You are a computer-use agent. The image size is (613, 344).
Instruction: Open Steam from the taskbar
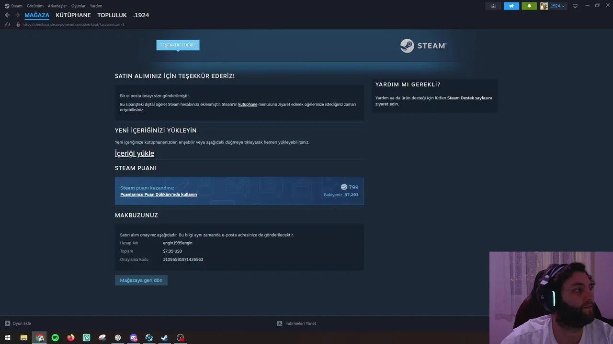pyautogui.click(x=164, y=338)
